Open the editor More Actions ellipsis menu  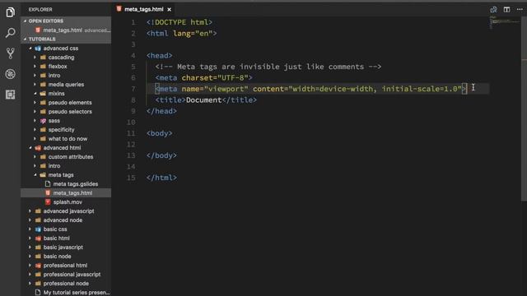(x=520, y=9)
